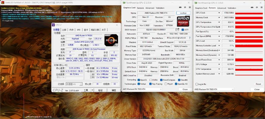The width and height of the screenshot is (265, 119).
Task: Click the 确定 (OK) button in CPU-Z
Action: [x=114, y=90]
